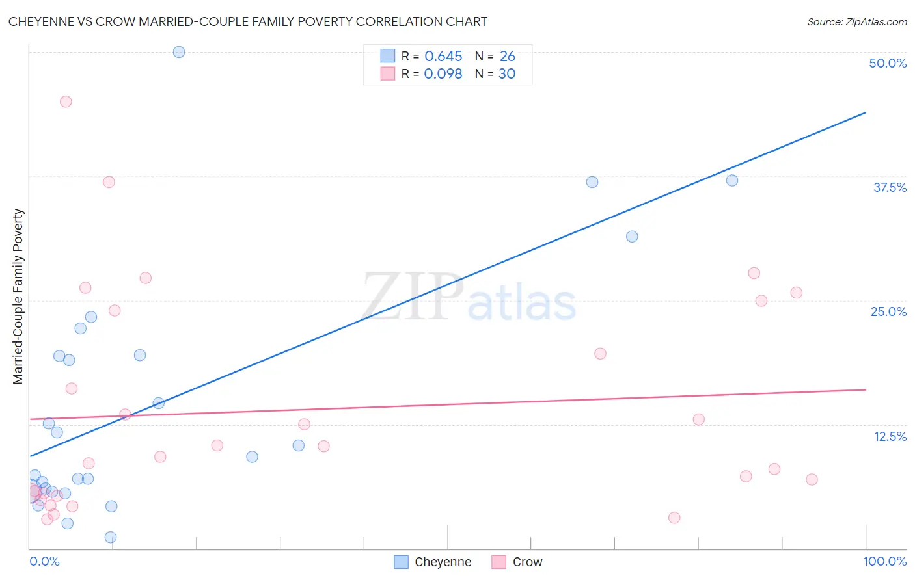Click the Married-Couple Family Poverty axis label
This screenshot has width=915, height=580.
coord(18,297)
